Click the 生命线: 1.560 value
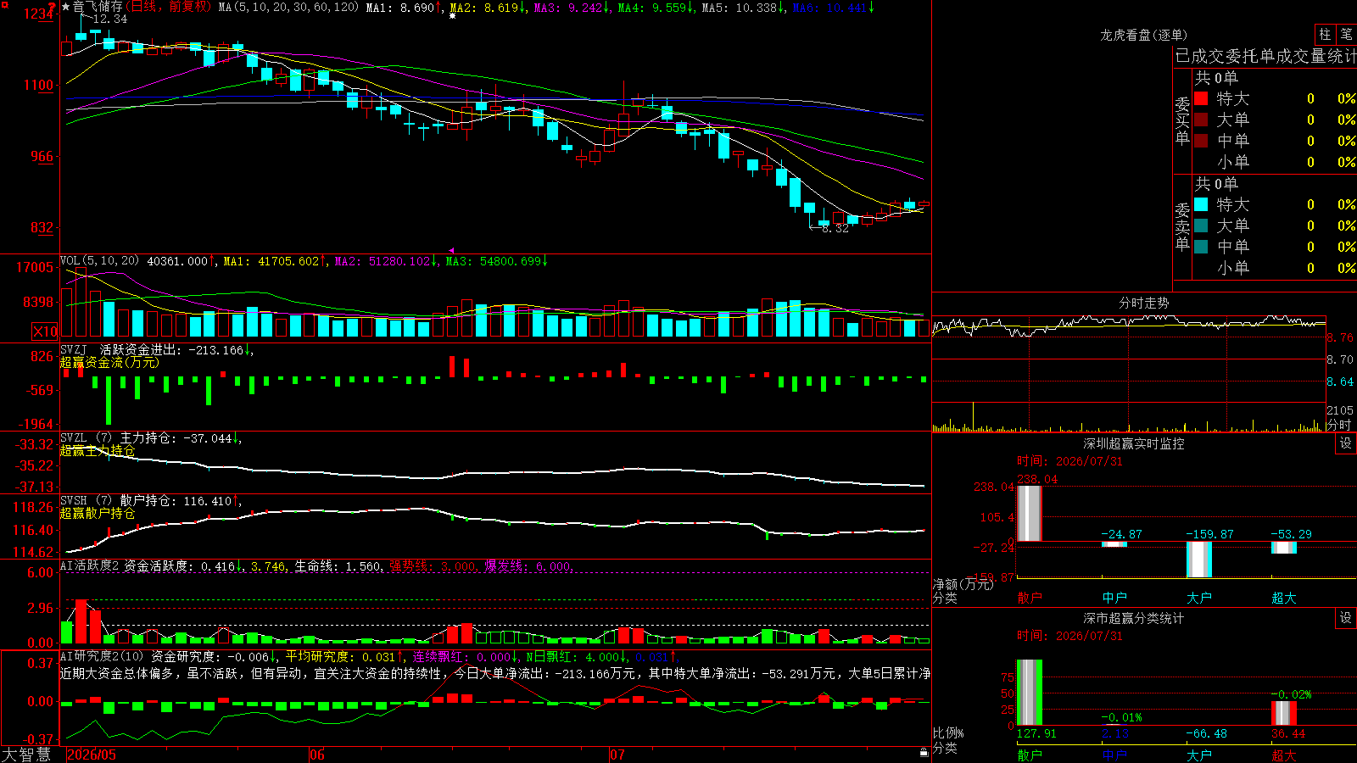This screenshot has height=763, width=1357. pos(338,566)
